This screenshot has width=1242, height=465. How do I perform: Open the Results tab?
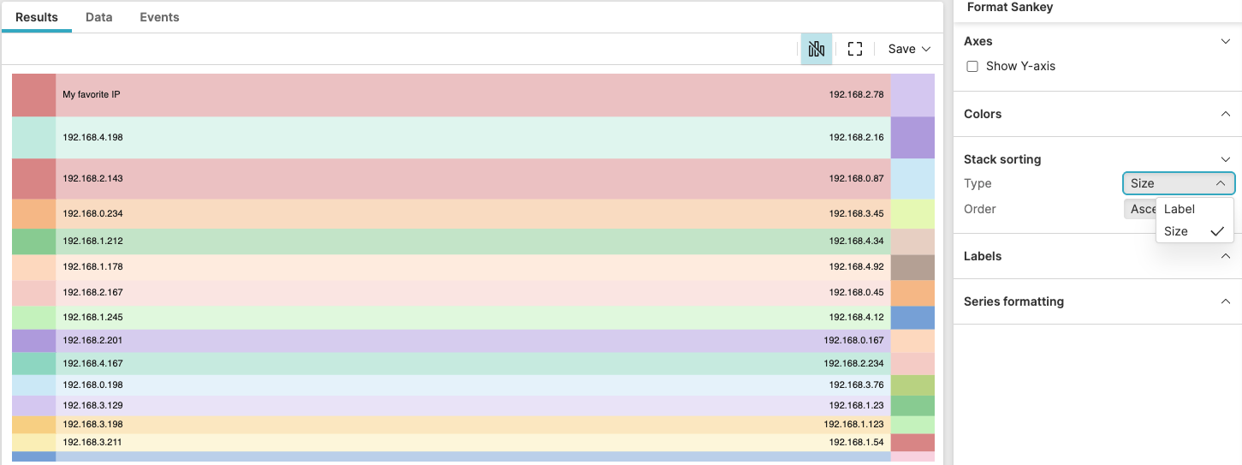[37, 17]
